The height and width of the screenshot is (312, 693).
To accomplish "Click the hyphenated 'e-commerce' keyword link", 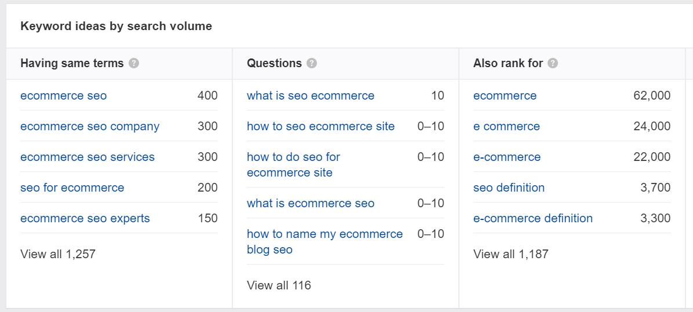I will [507, 157].
